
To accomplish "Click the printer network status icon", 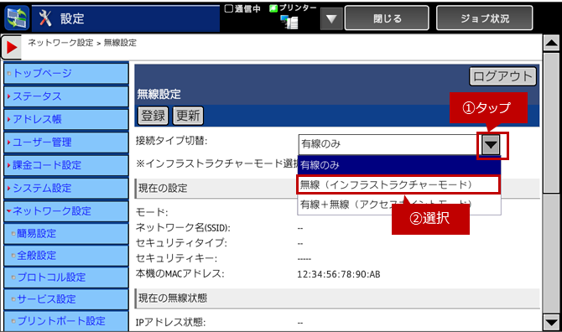I will (x=289, y=22).
